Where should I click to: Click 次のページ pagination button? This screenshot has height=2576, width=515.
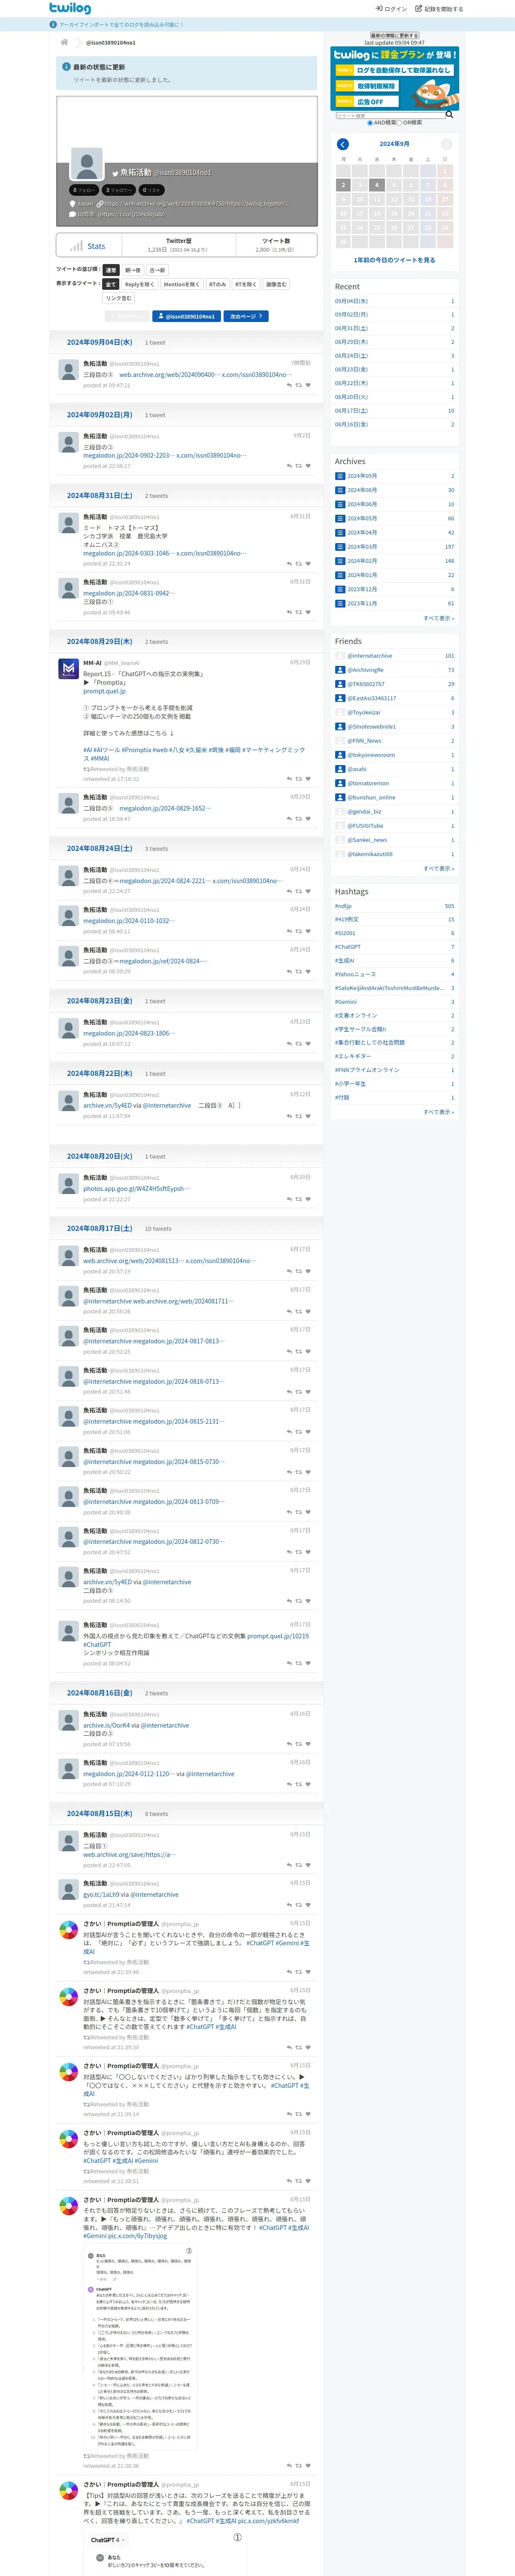click(x=246, y=316)
